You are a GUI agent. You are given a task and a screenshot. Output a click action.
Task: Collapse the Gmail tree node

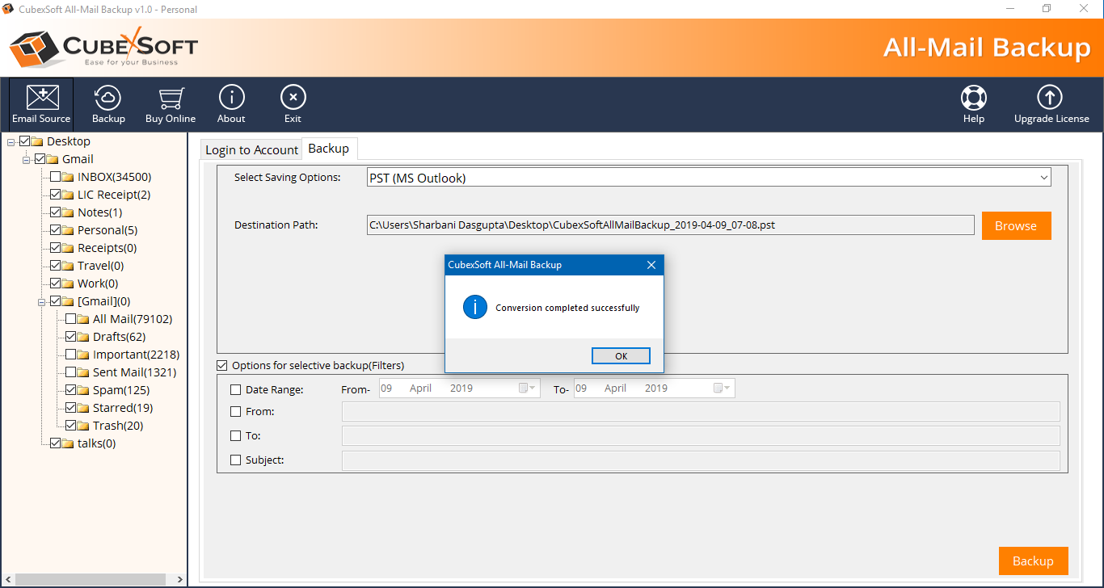[27, 160]
